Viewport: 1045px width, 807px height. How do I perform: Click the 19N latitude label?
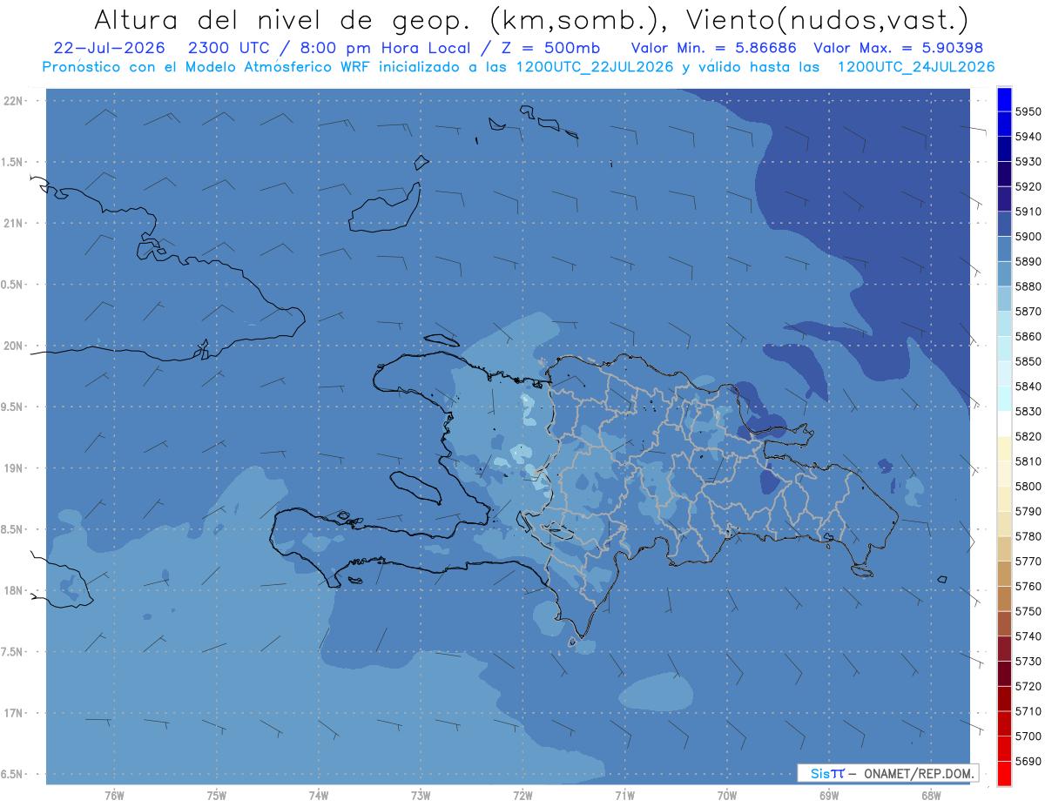coord(13,467)
